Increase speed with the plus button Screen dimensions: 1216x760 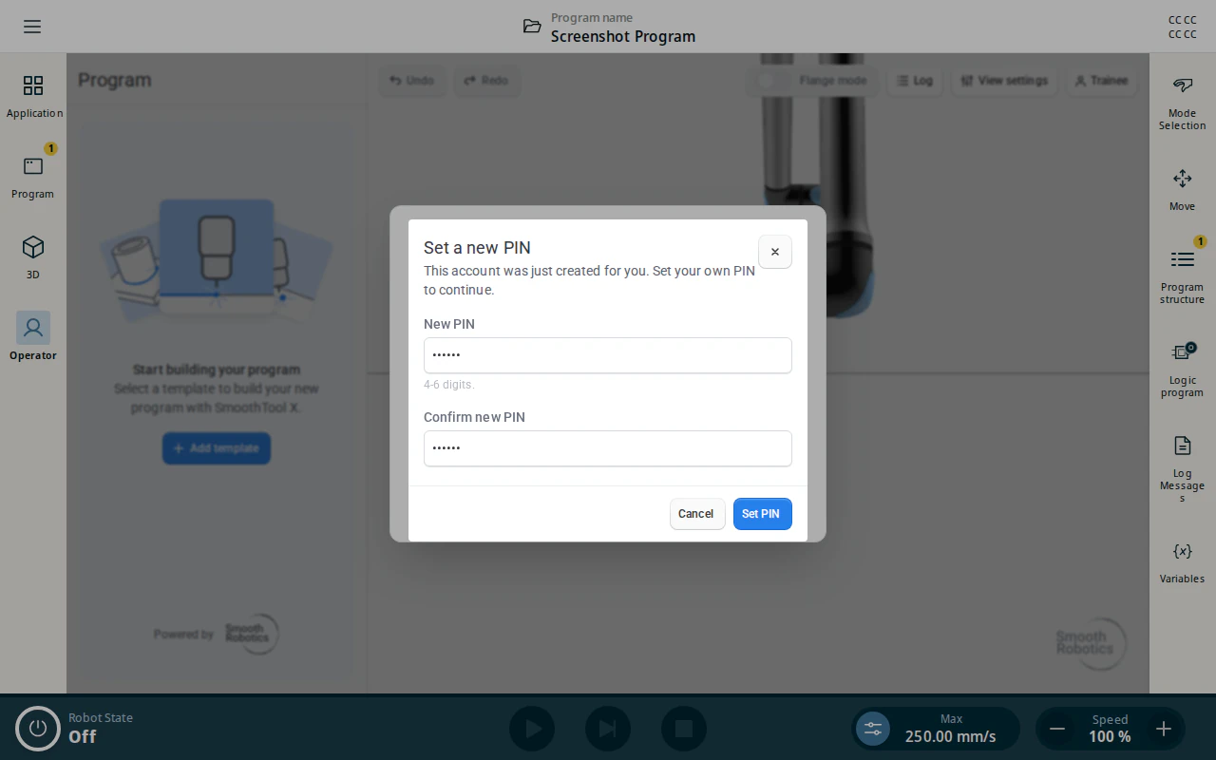(x=1164, y=729)
